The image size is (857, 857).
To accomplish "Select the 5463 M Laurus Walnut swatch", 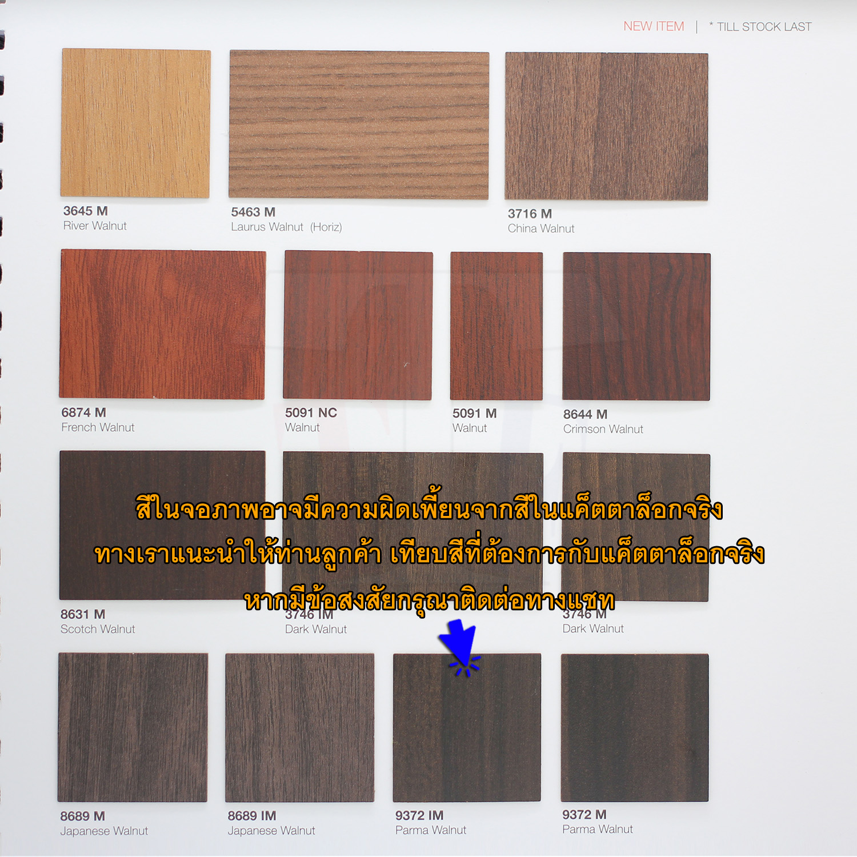I will click(359, 125).
